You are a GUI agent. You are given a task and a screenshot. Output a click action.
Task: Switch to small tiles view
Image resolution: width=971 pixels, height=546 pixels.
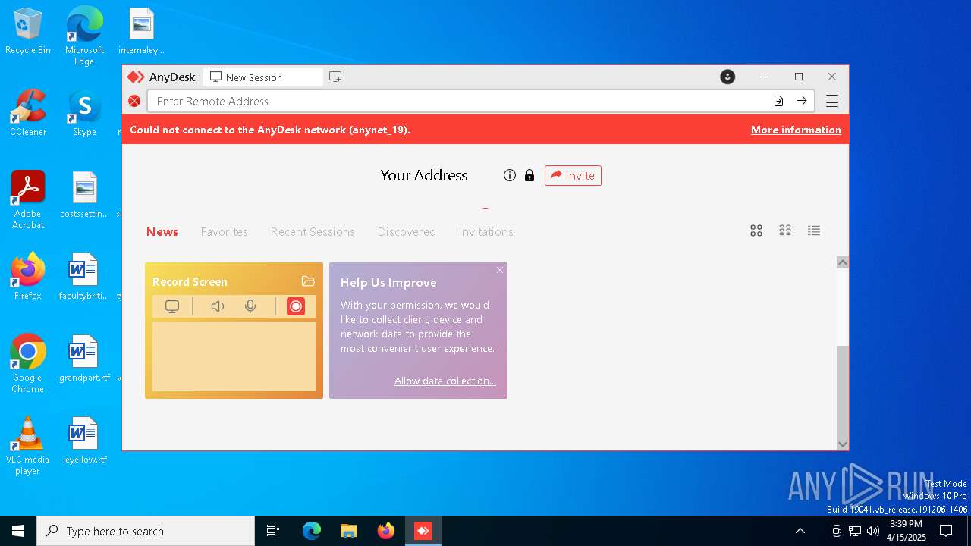point(785,231)
